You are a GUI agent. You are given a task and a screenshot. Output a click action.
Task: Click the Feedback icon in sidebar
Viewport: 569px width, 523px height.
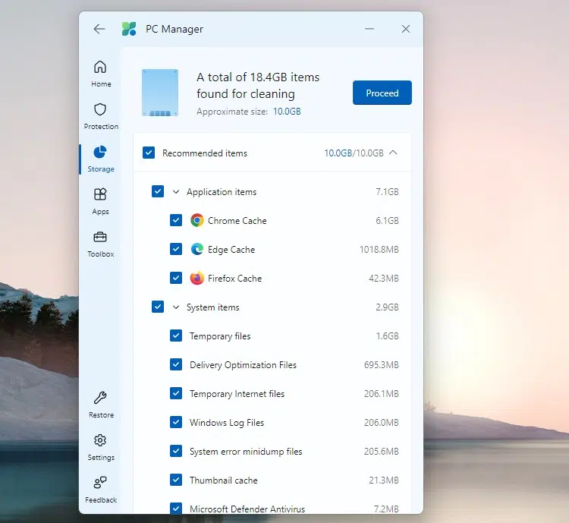coord(101,484)
